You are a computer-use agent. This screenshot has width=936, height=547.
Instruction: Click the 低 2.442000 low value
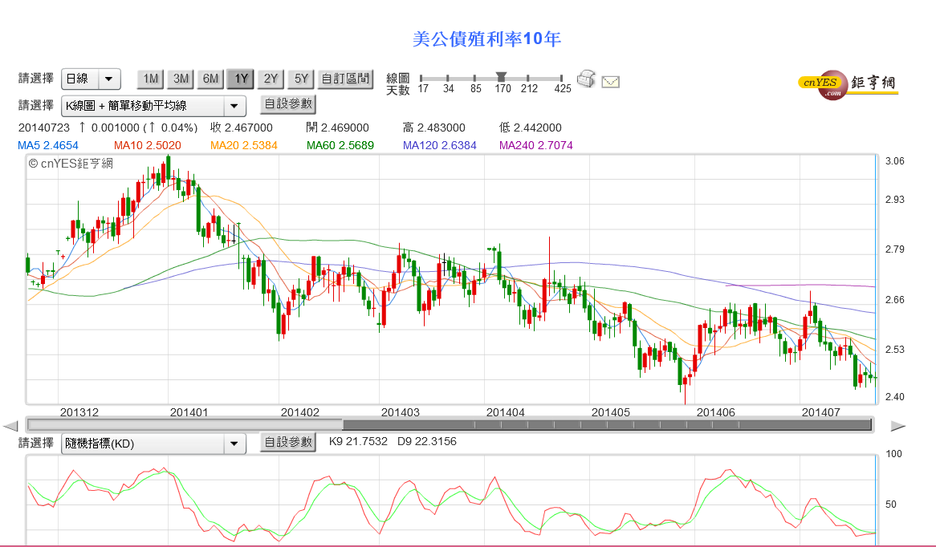pyautogui.click(x=531, y=128)
